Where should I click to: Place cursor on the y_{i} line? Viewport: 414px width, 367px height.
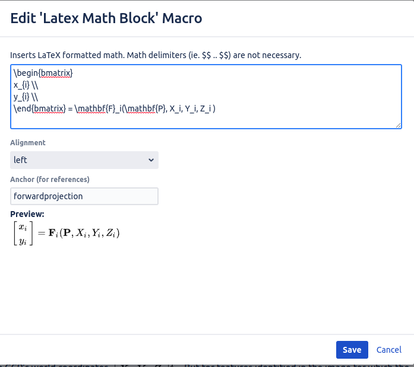pos(26,97)
